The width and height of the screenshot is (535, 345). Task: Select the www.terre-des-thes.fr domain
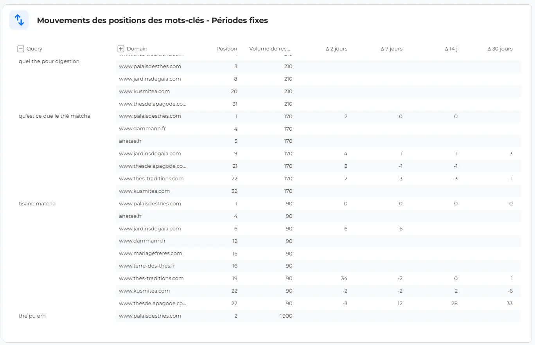pos(147,266)
